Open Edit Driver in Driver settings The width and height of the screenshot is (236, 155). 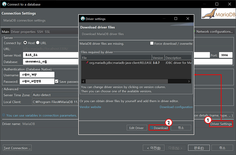137,128
